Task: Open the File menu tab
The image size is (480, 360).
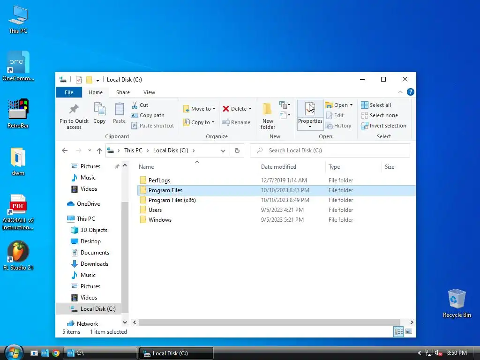Action: 69,92
